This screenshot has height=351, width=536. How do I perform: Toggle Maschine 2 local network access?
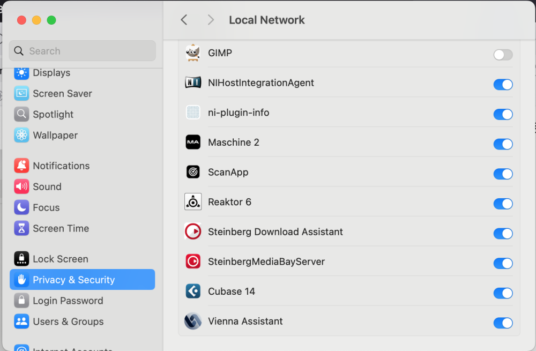pyautogui.click(x=503, y=144)
